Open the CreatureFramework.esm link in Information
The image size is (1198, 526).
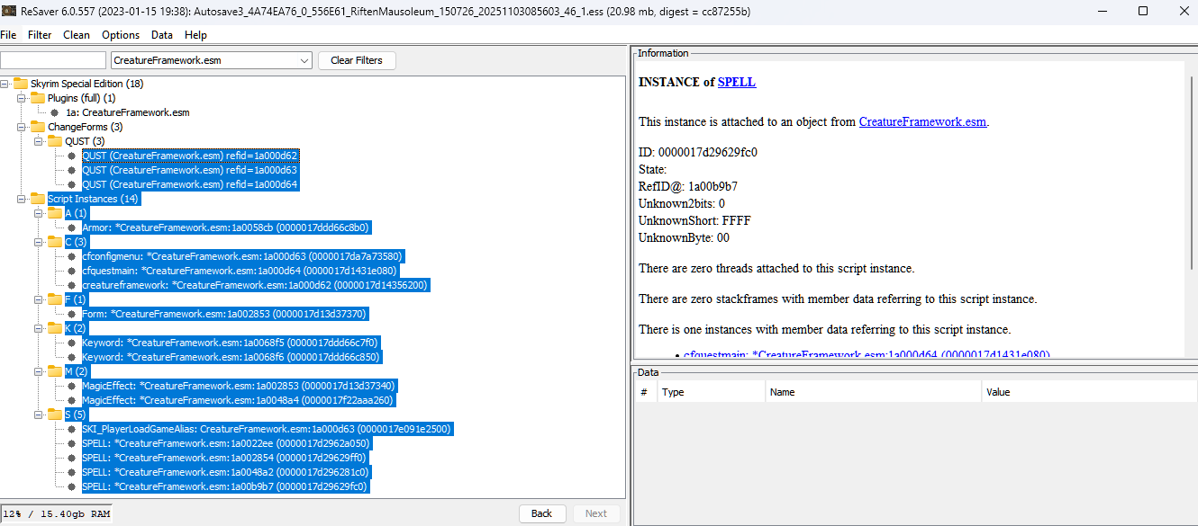(923, 121)
